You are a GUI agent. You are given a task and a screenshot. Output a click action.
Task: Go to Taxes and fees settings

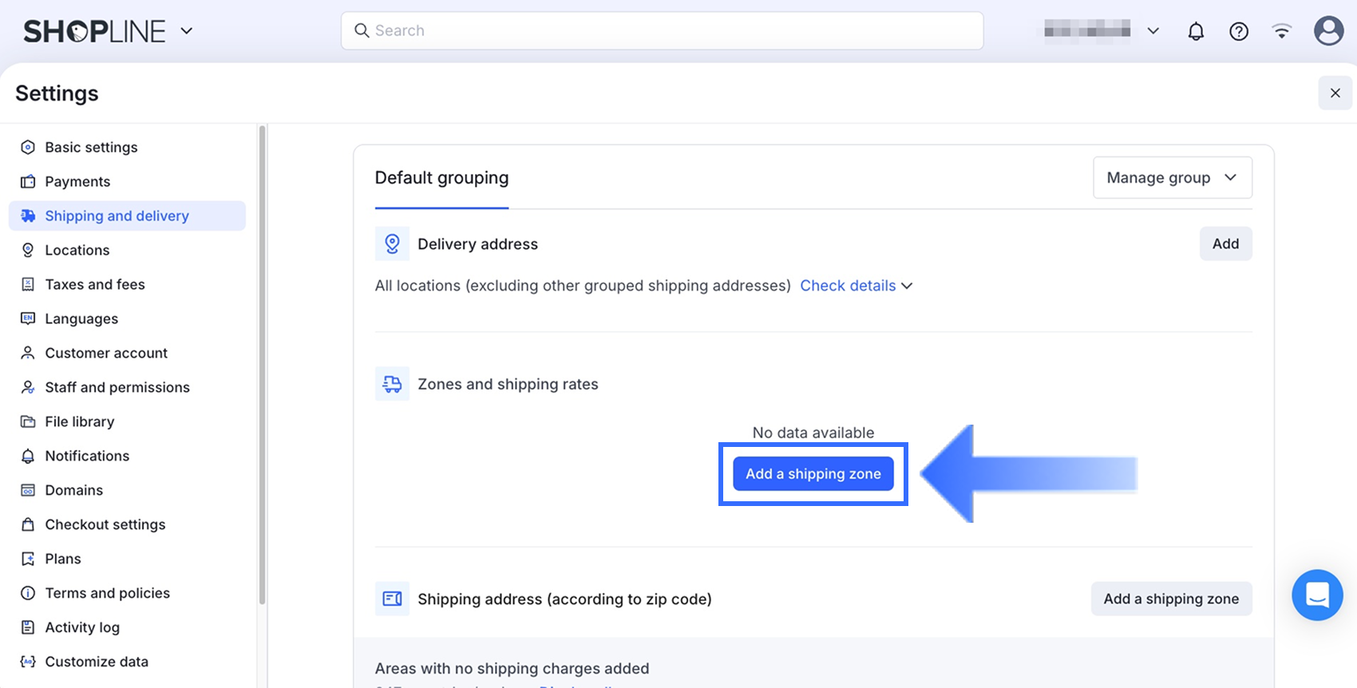tap(95, 284)
